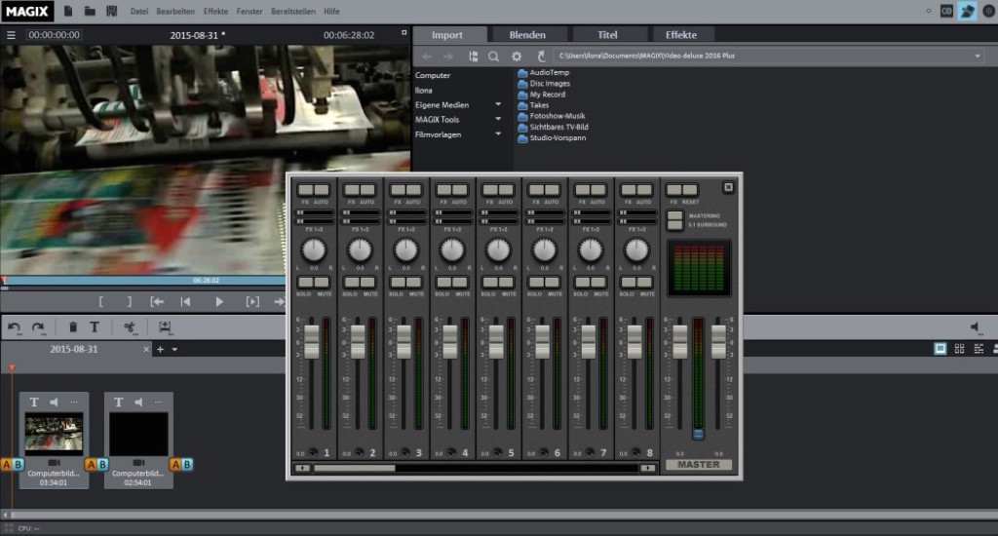Click the speaker icon at the toolbar's right end

[x=975, y=327]
